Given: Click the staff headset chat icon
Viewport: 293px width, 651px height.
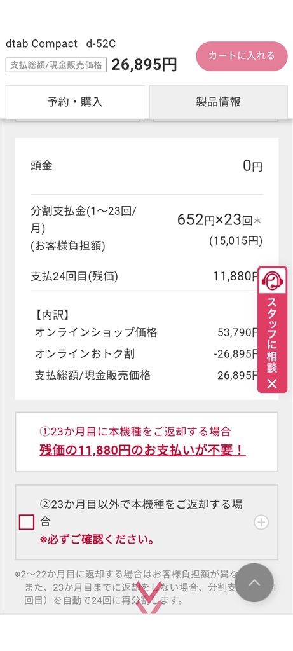Looking at the screenshot, I should (x=272, y=280).
